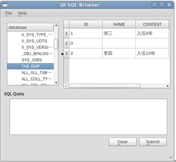Click the ID cell with value 0
Image resolution: width=176 pixels, height=162 pixels.
(86, 43)
